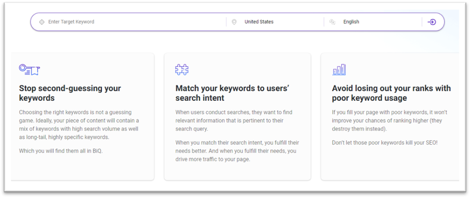The image size is (471, 198).
Task: Click the bar chart ranking icon
Action: 339,69
